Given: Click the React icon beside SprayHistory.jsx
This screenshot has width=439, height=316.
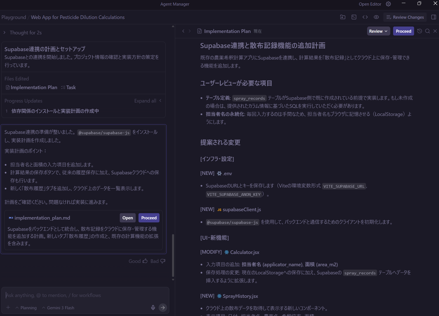Looking at the screenshot, I should pos(219,296).
